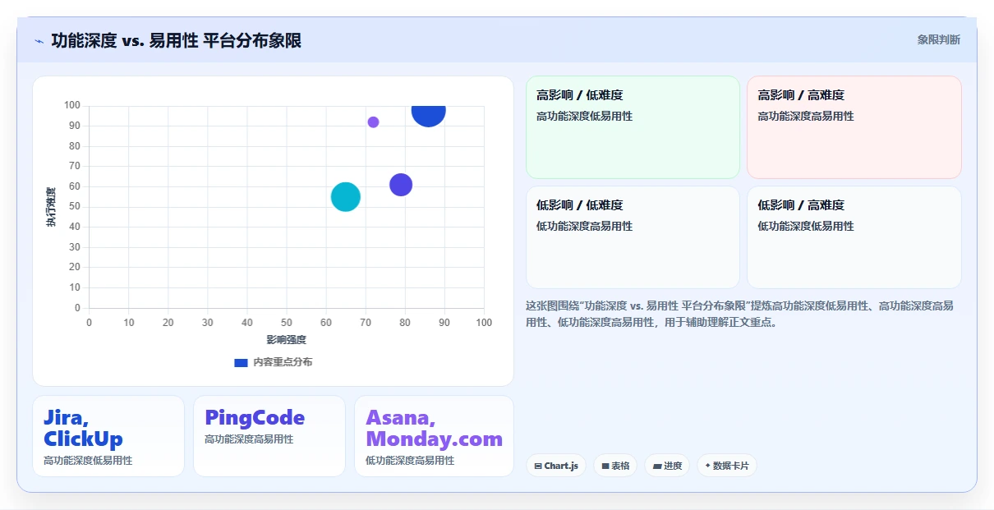Screen dimensions: 994x510
Task: Click 高功能深度低易用性 under Jira, ClickUp
Action: click(x=88, y=461)
